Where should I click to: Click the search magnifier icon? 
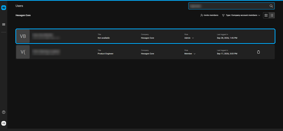coord(271,6)
